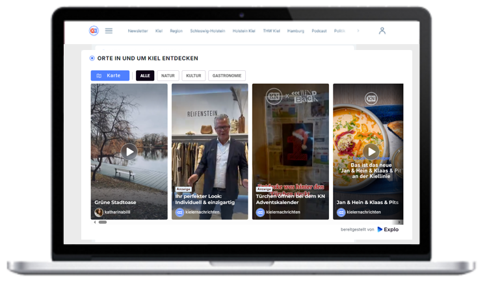The width and height of the screenshot is (487, 289).
Task: Open the Karte map button
Action: pyautogui.click(x=110, y=76)
